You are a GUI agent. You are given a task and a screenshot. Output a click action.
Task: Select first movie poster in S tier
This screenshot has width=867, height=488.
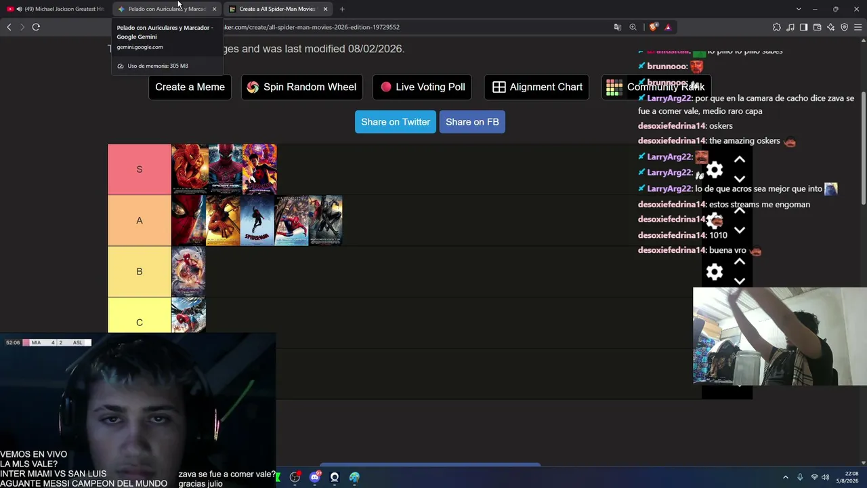pos(189,169)
